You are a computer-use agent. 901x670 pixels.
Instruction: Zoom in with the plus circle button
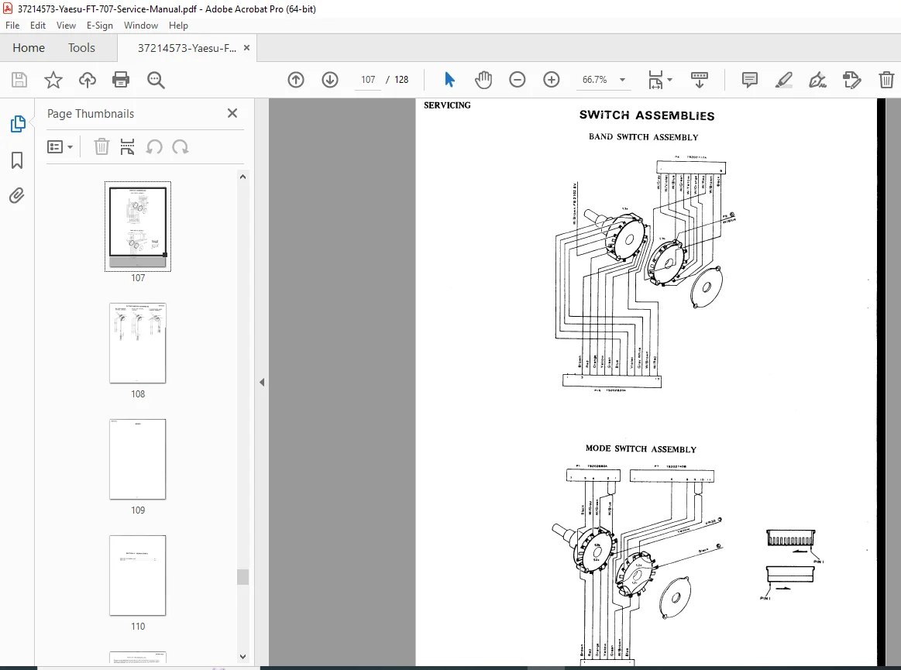click(x=551, y=80)
